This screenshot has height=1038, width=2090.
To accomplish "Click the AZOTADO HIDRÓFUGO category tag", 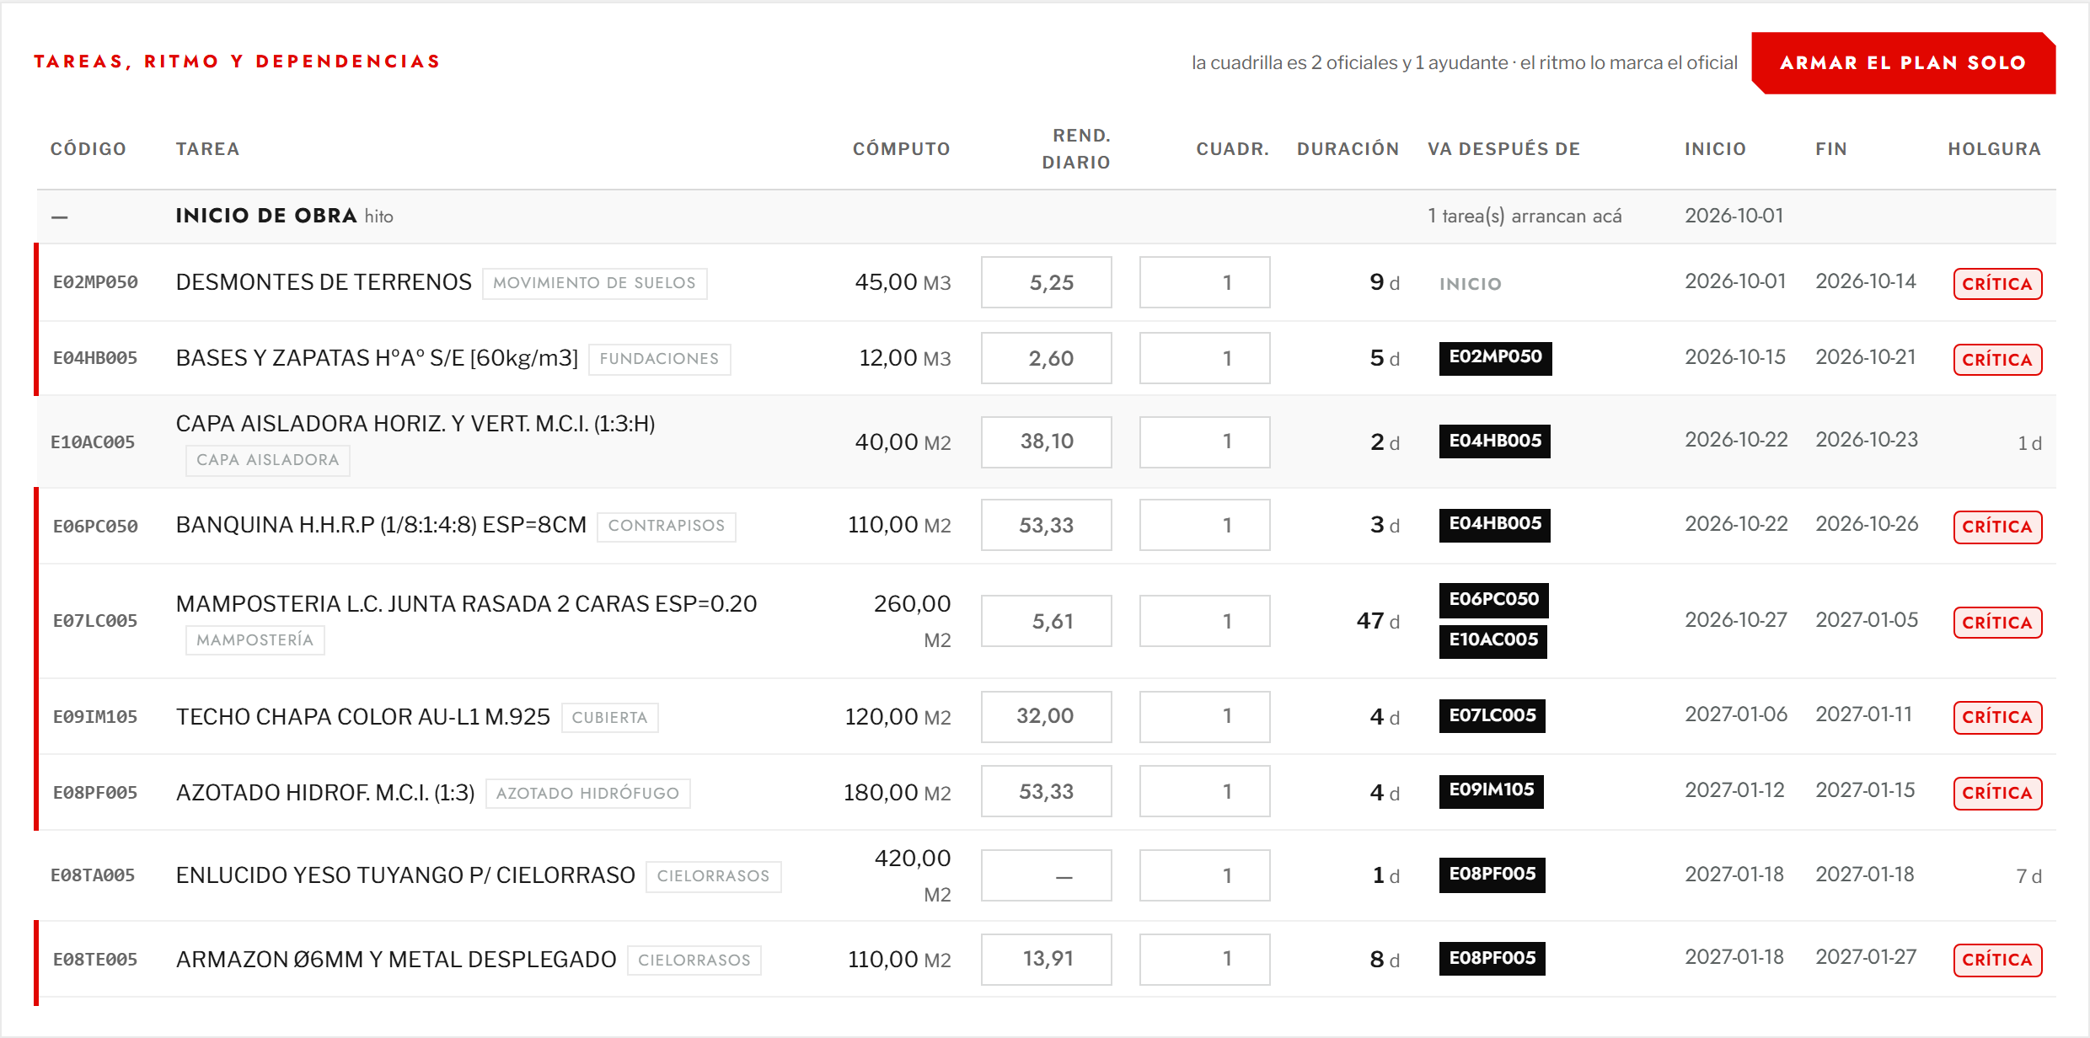I will (587, 794).
